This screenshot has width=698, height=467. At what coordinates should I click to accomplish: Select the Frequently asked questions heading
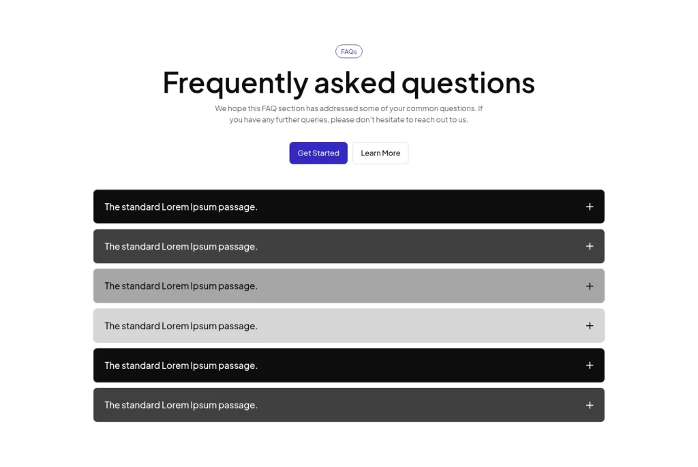click(x=348, y=82)
